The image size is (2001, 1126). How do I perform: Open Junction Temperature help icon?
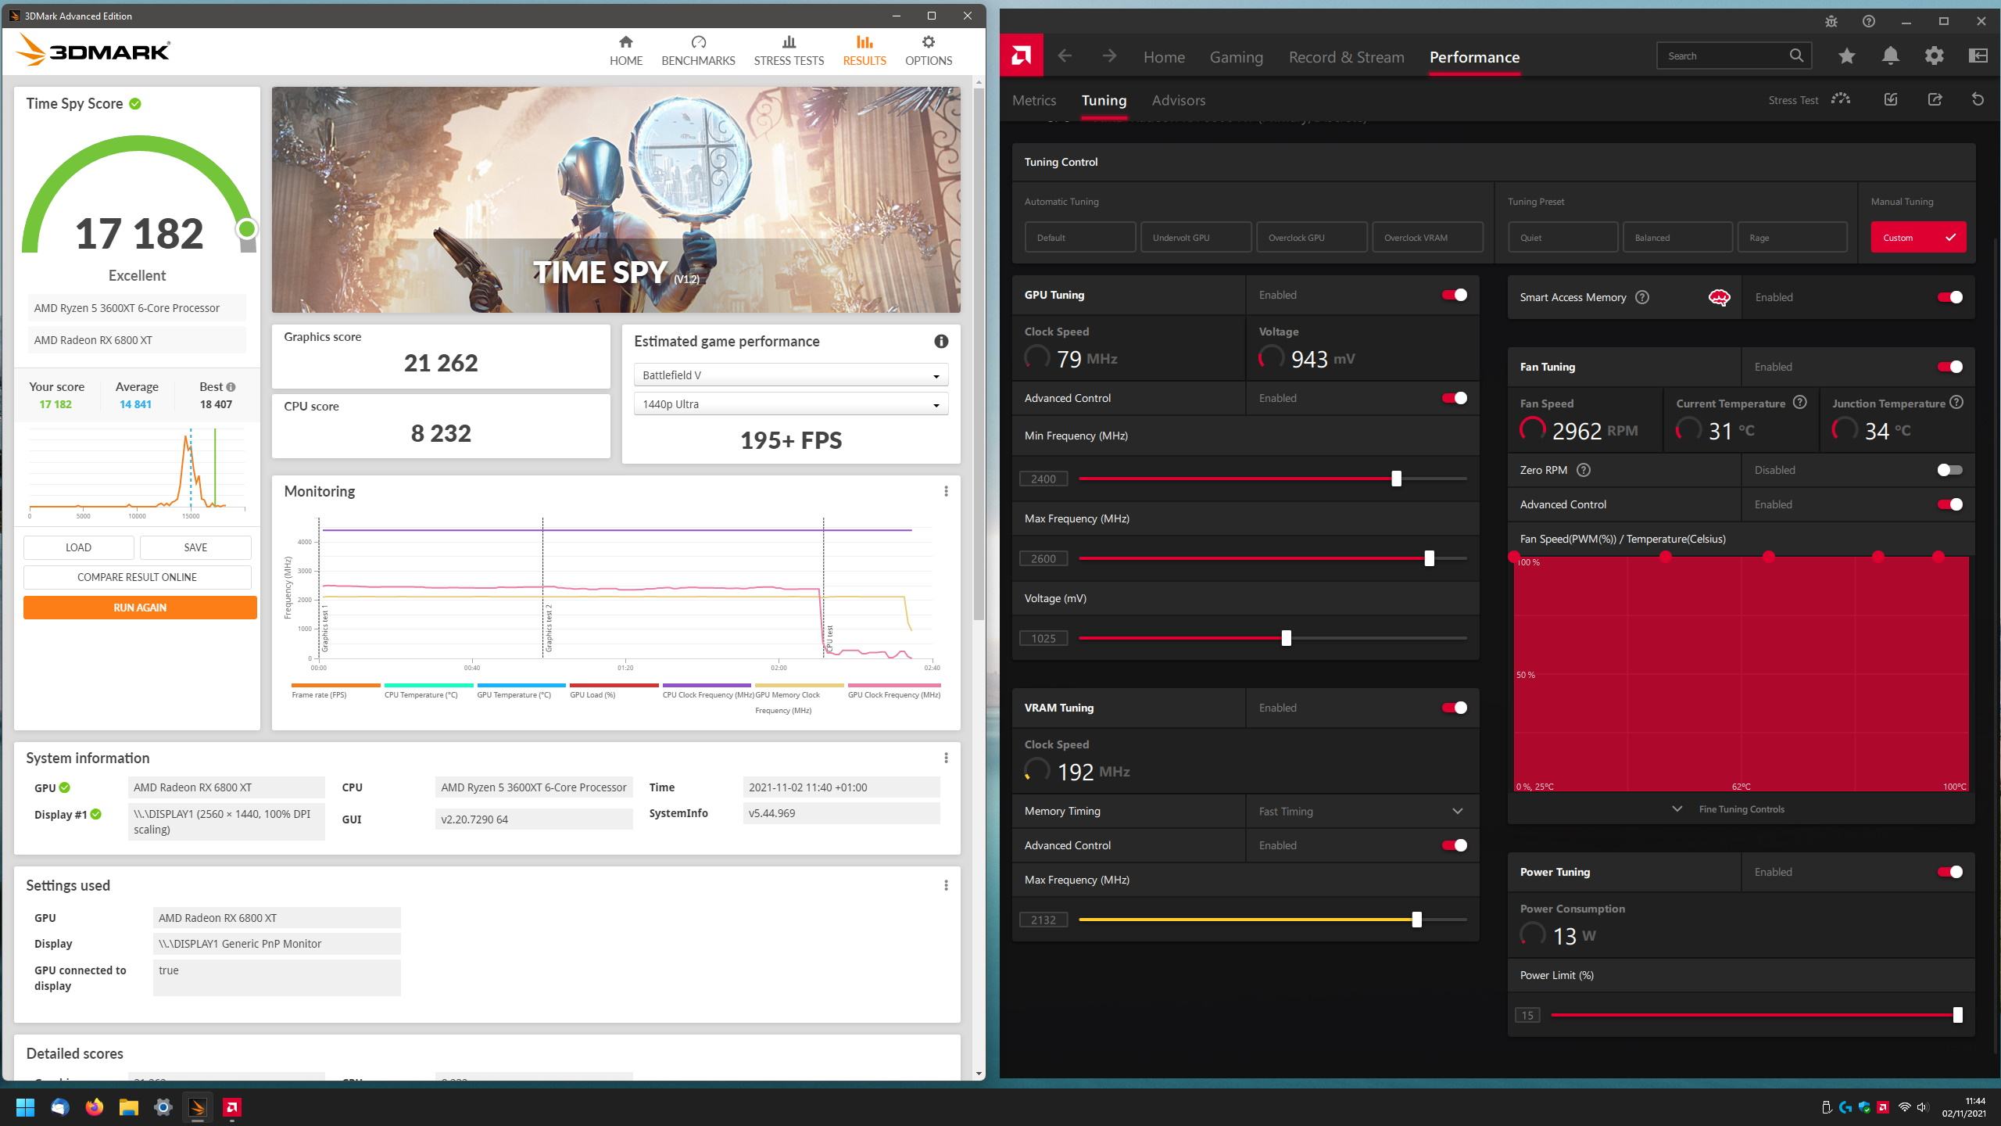tap(1956, 403)
